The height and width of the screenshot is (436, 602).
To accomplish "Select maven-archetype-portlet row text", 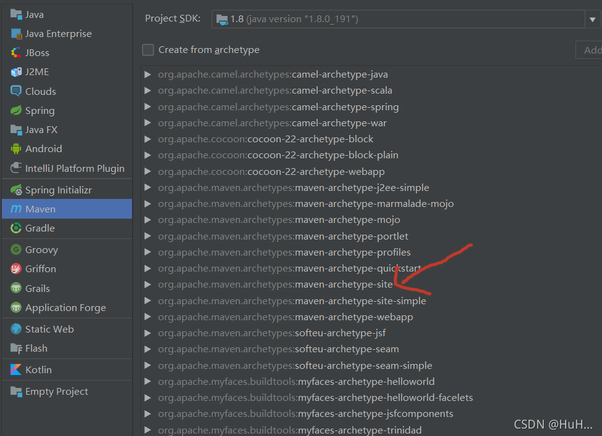I will pyautogui.click(x=283, y=236).
